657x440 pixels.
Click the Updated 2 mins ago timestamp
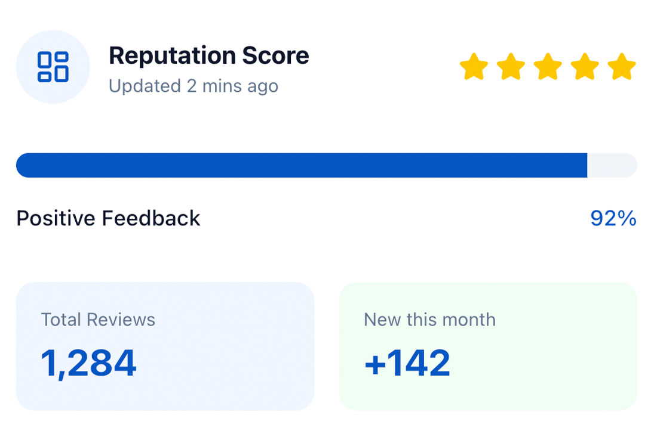pos(193,86)
